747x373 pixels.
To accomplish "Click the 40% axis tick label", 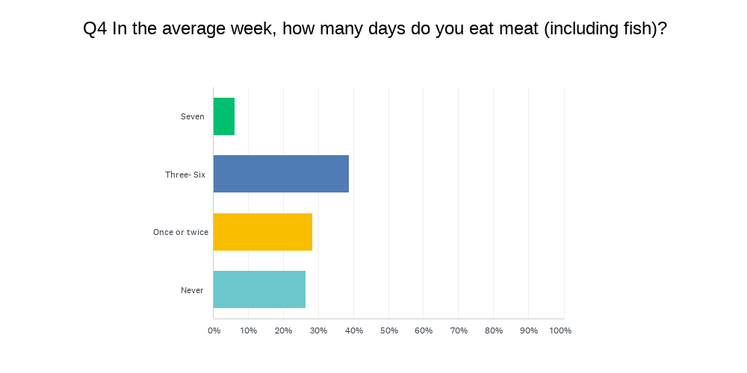I will pyautogui.click(x=353, y=330).
